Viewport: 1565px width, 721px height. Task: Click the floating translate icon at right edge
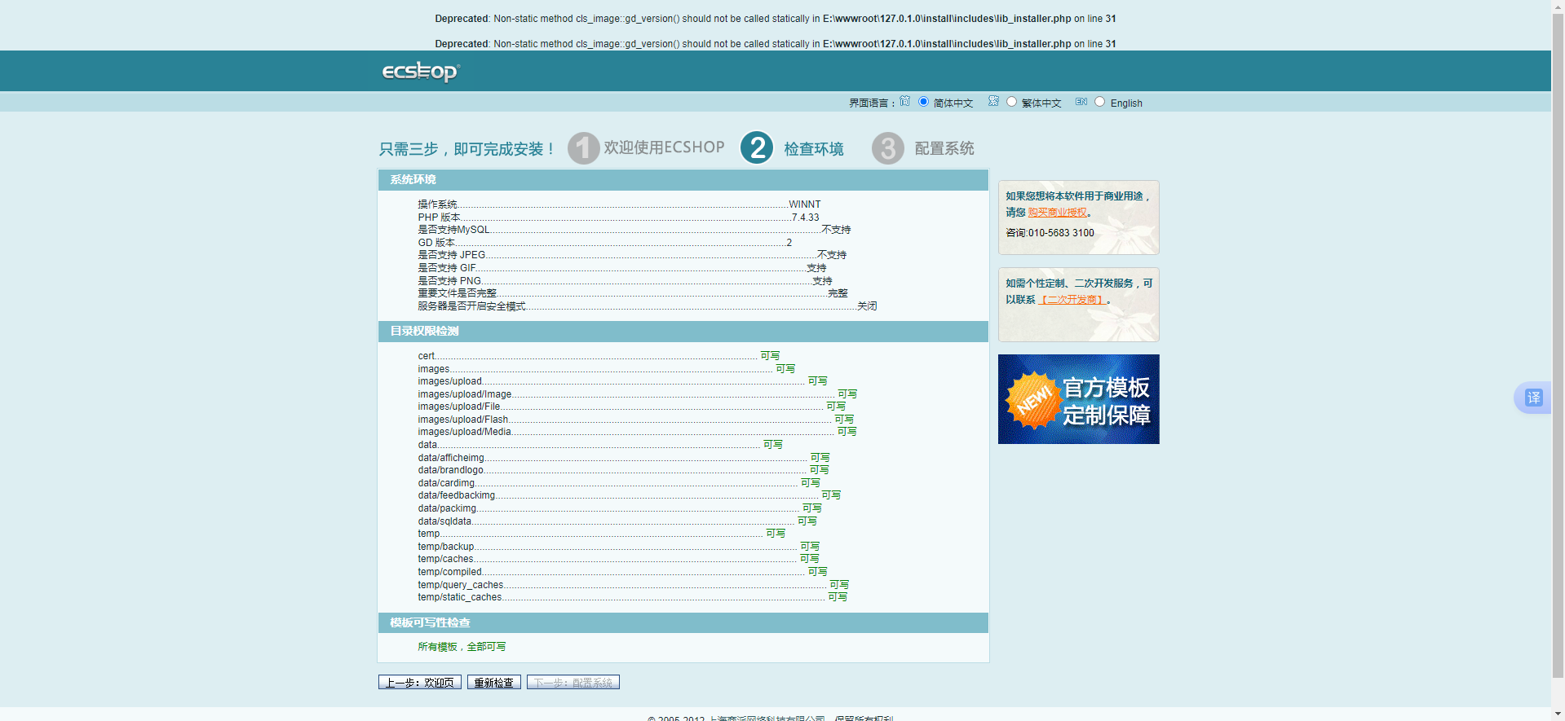coord(1533,398)
